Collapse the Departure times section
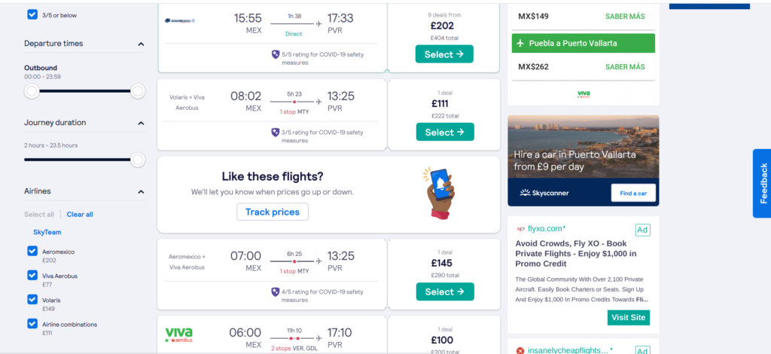The width and height of the screenshot is (771, 354). click(x=141, y=44)
